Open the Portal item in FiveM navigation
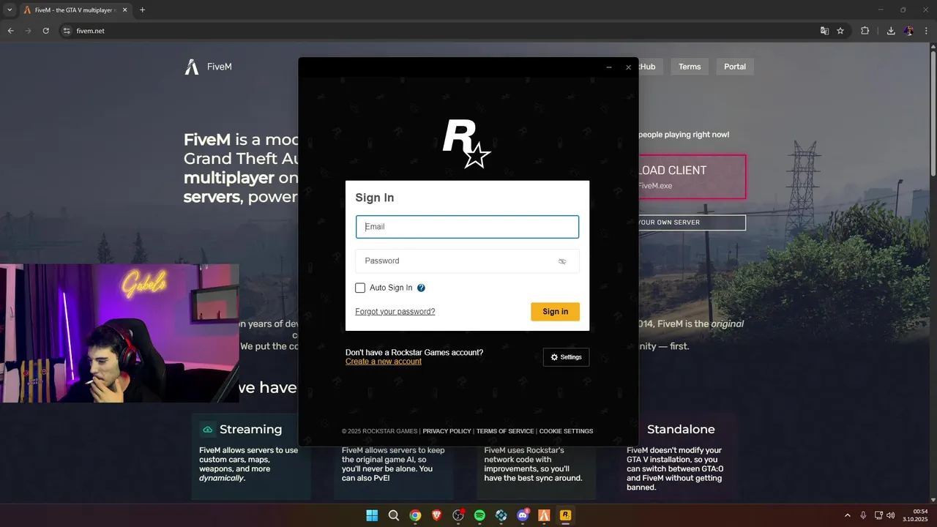The image size is (937, 527). pyautogui.click(x=735, y=67)
